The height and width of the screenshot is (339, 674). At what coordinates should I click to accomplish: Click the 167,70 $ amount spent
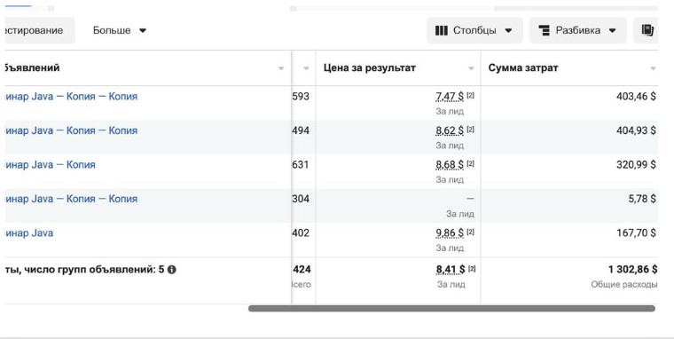pyautogui.click(x=636, y=233)
